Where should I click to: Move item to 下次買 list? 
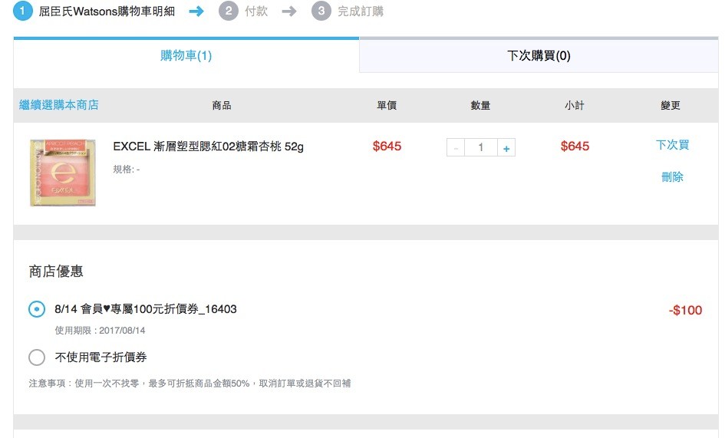(x=672, y=145)
